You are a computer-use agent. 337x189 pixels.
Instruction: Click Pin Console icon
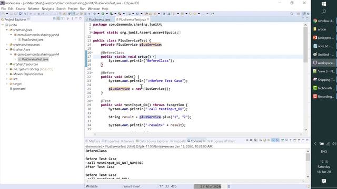coord(282,140)
